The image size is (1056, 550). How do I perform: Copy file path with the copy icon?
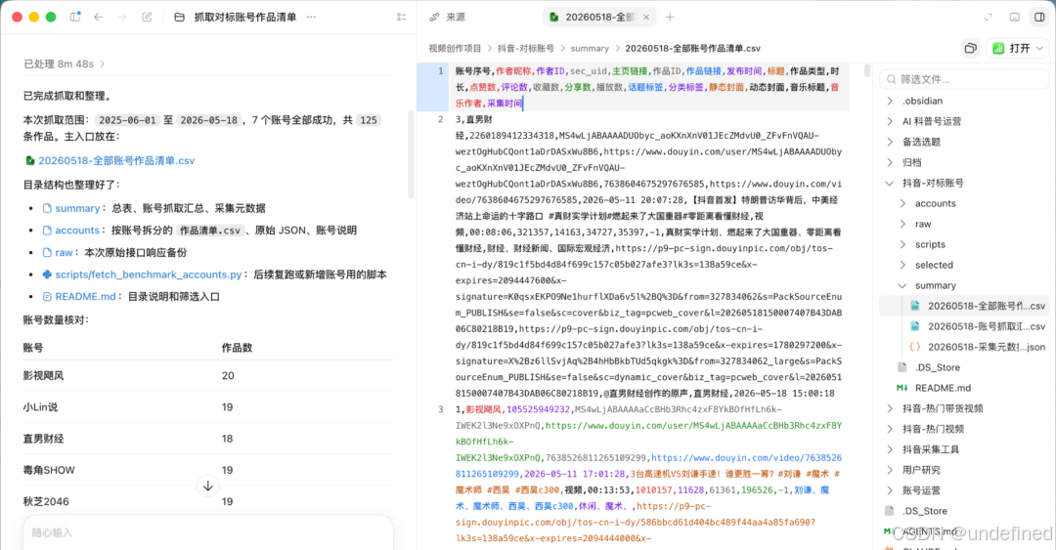point(971,48)
